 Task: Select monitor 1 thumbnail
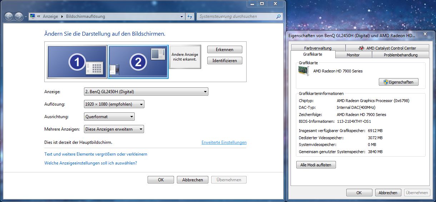77,62
